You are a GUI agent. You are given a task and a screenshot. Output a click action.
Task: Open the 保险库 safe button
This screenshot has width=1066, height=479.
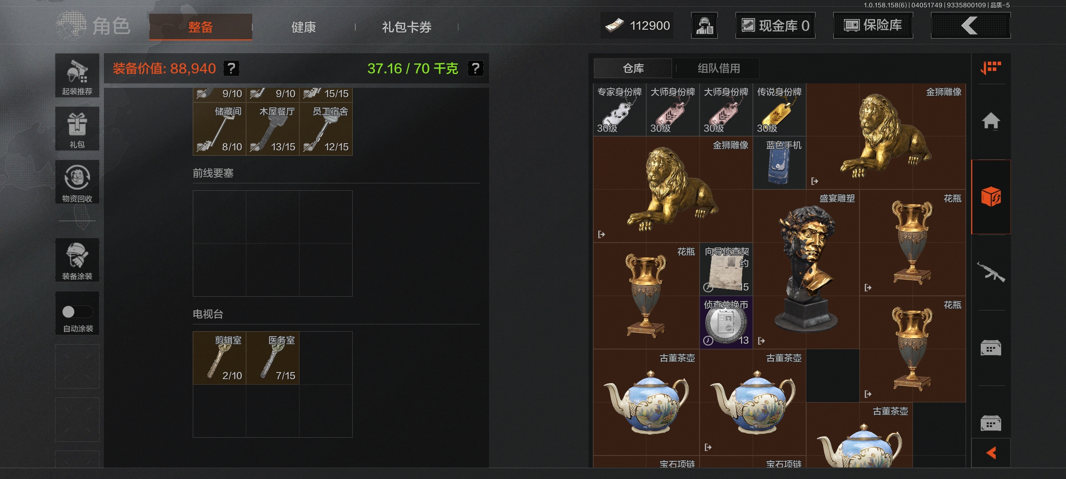(x=873, y=25)
